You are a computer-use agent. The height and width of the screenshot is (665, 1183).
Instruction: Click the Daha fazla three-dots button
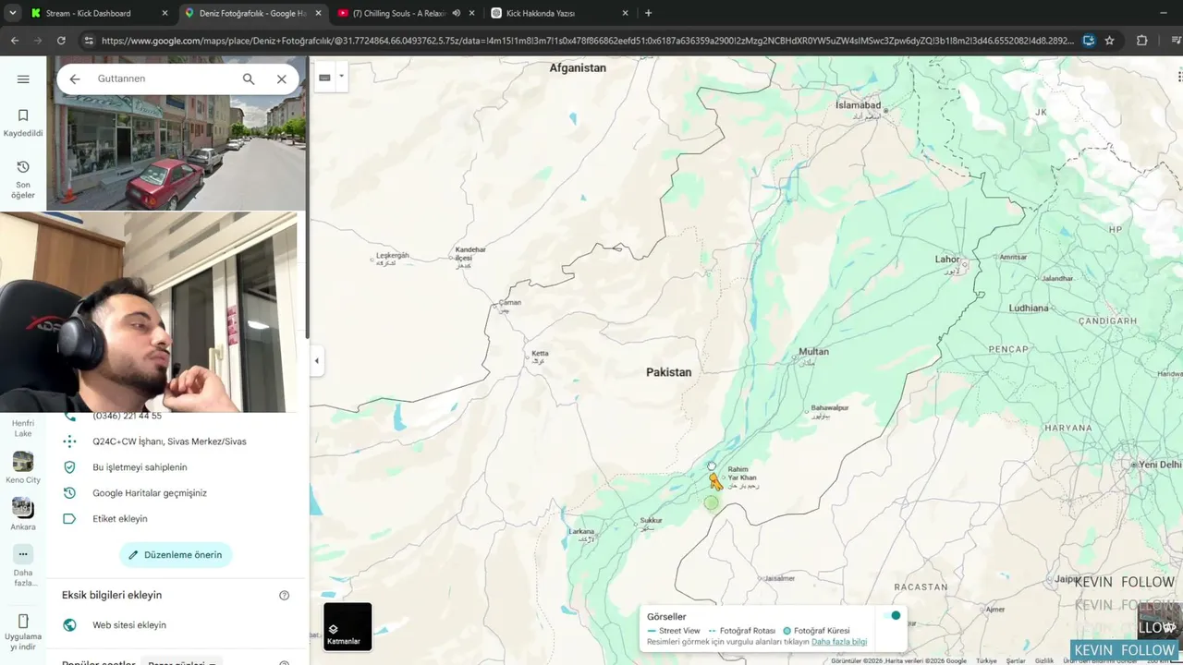23,555
